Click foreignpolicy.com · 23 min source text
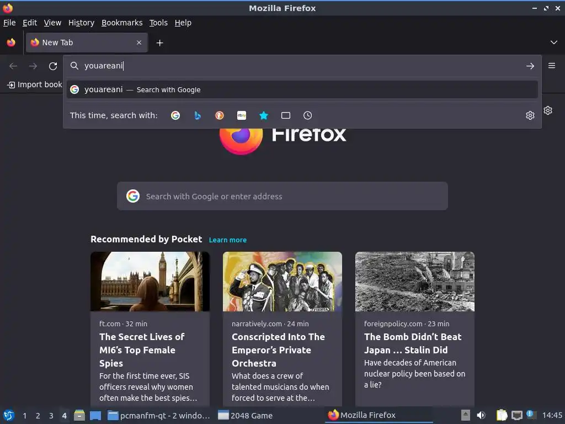The image size is (565, 424). click(407, 324)
